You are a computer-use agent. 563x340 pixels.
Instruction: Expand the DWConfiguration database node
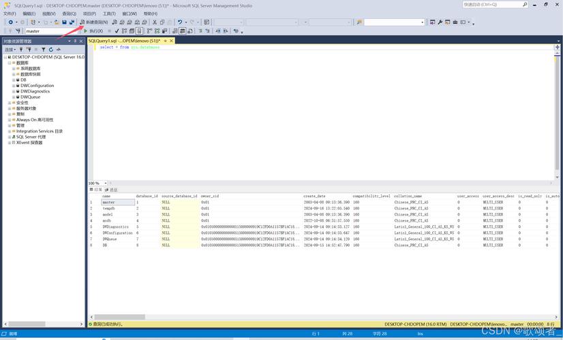pyautogui.click(x=14, y=86)
